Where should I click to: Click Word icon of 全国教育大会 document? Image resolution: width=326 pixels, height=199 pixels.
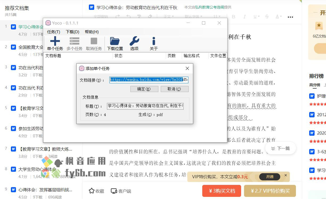pyautogui.click(x=13, y=47)
